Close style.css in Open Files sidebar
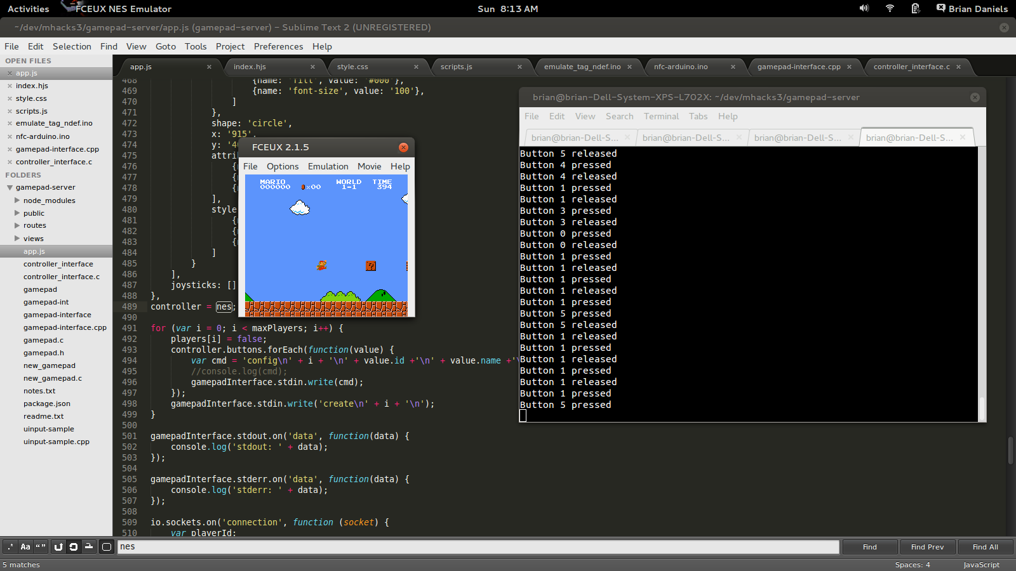Image resolution: width=1016 pixels, height=571 pixels. pos(10,99)
